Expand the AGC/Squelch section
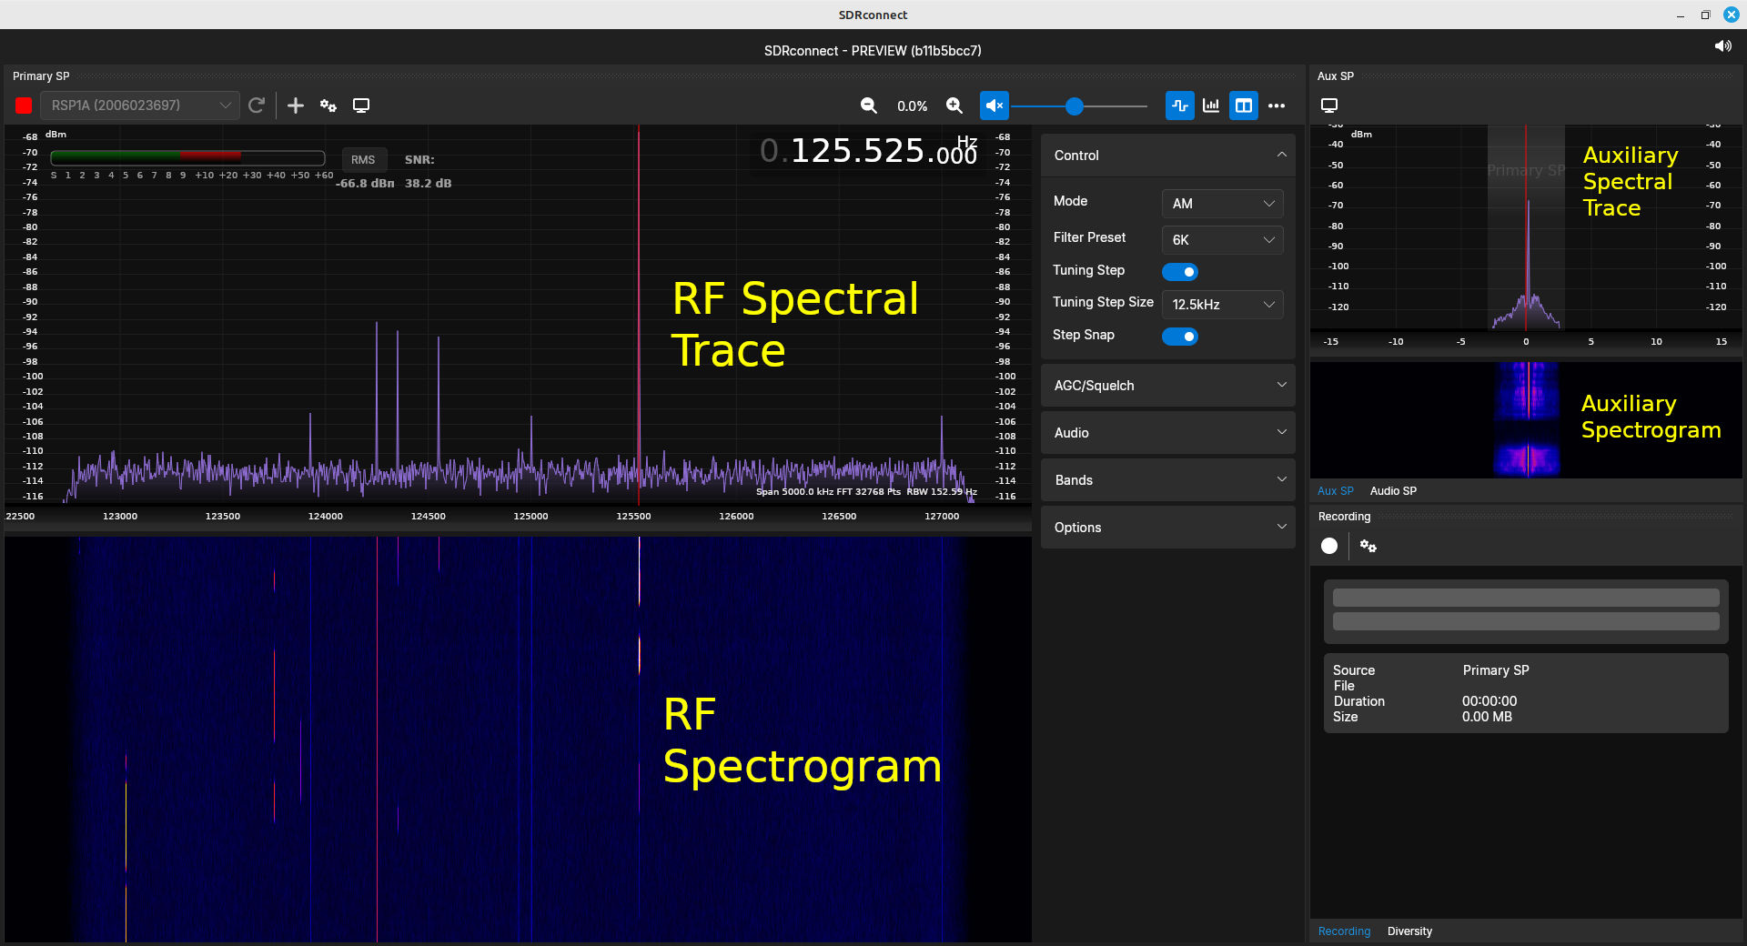Viewport: 1747px width, 946px height. pos(1167,386)
